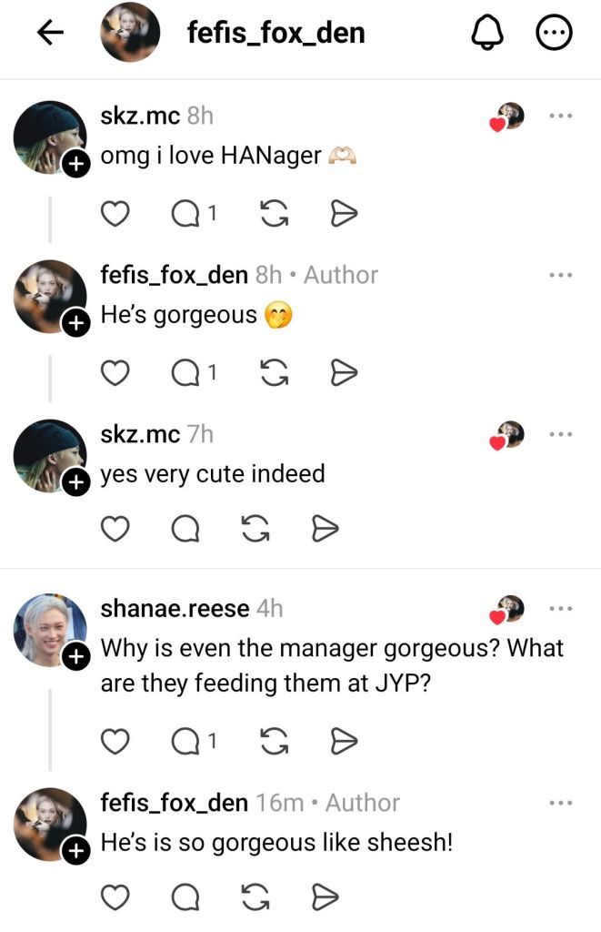Reply to shanae.reese's JYP comment
Image resolution: width=601 pixels, height=932 pixels.
(185, 741)
